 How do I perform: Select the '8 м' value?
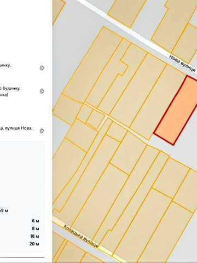click(36, 228)
